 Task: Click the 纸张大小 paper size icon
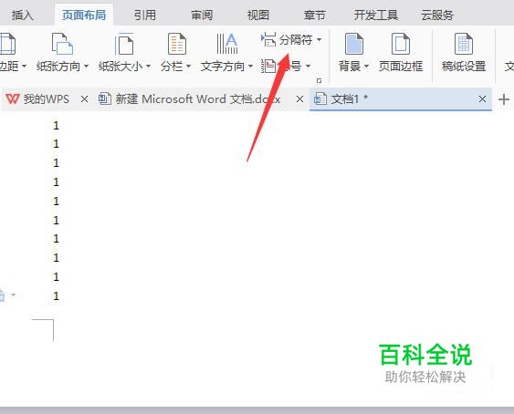tap(124, 44)
